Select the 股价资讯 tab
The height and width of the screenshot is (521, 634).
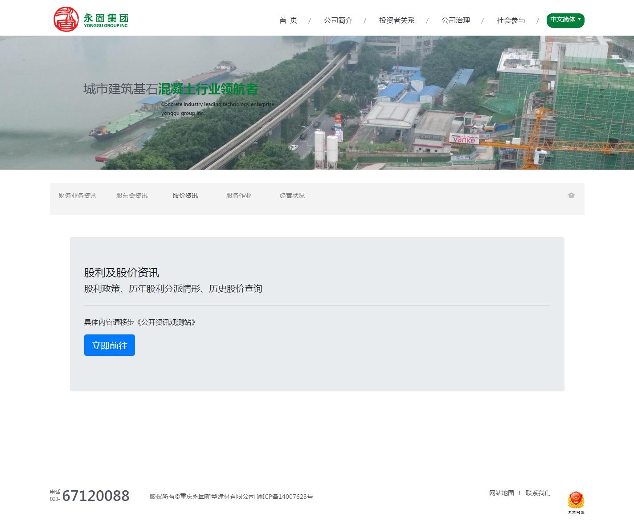click(185, 195)
